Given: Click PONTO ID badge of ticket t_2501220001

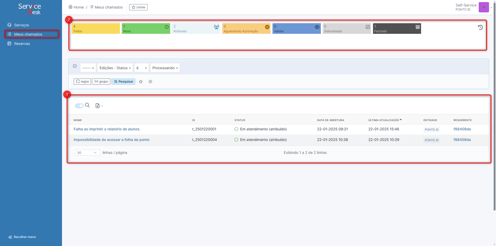Looking at the screenshot, I should coord(431,130).
